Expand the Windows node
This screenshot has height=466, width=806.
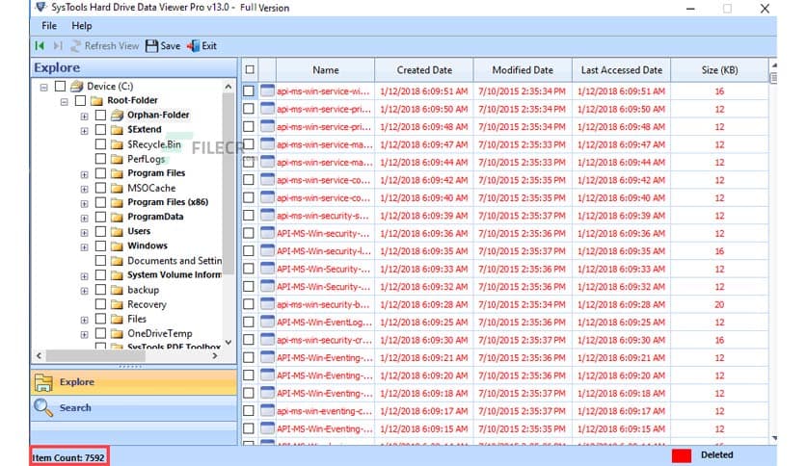pos(84,247)
